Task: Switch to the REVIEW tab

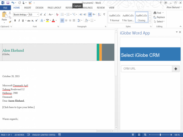Action: (x=101, y=8)
